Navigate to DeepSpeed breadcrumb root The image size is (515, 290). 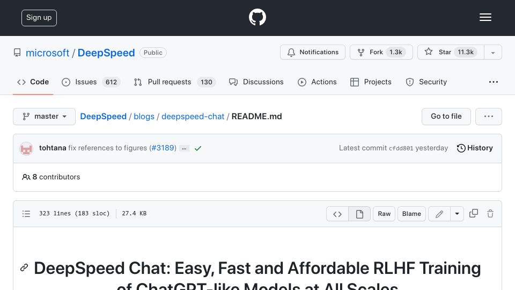coord(103,117)
